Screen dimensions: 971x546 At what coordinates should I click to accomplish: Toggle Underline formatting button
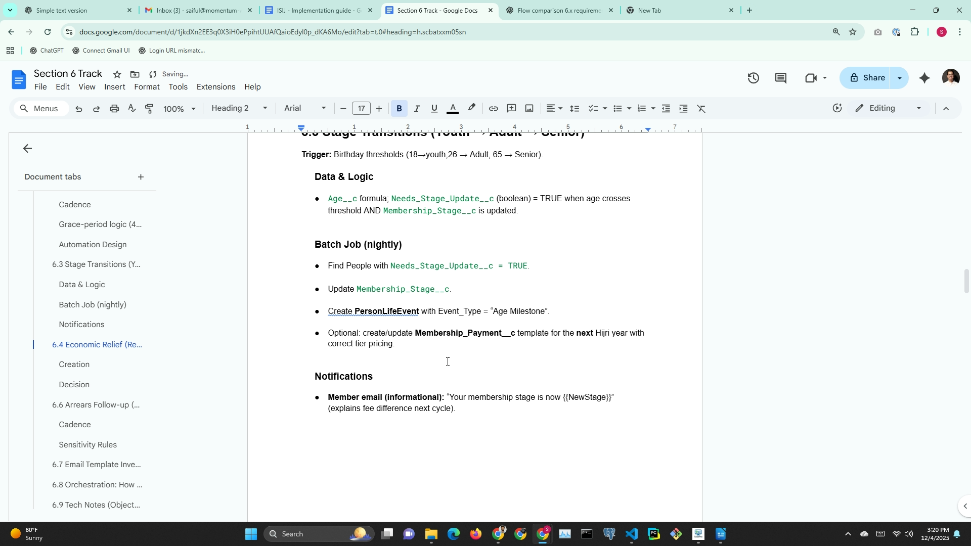coord(434,109)
